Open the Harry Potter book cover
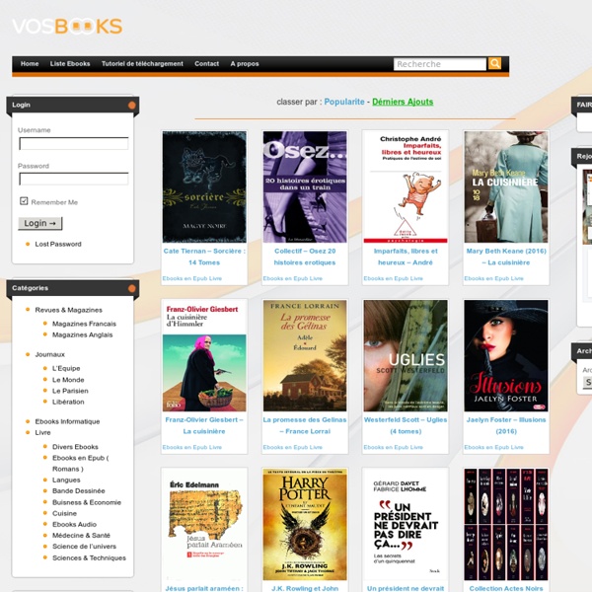Screen dimensions: 592x592 point(304,524)
